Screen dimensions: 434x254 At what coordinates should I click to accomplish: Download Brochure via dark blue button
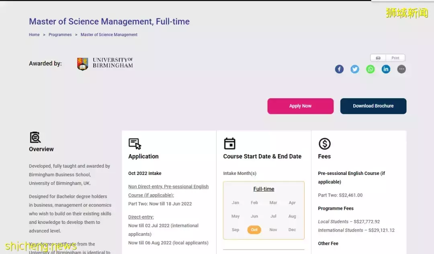[373, 106]
